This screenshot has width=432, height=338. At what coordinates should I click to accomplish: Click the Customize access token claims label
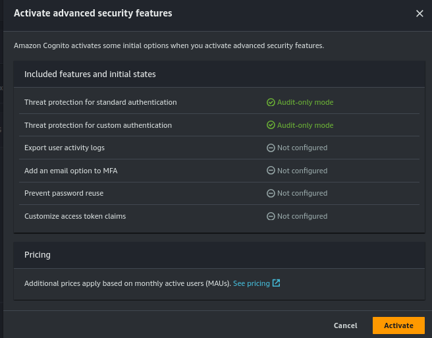pyautogui.click(x=75, y=216)
